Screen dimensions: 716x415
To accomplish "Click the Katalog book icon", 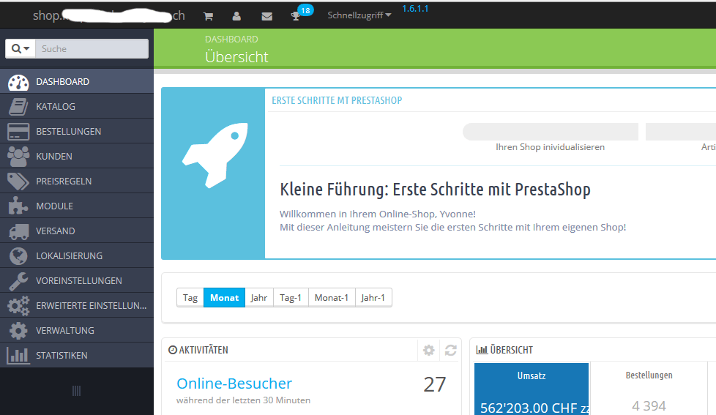I will pyautogui.click(x=18, y=107).
